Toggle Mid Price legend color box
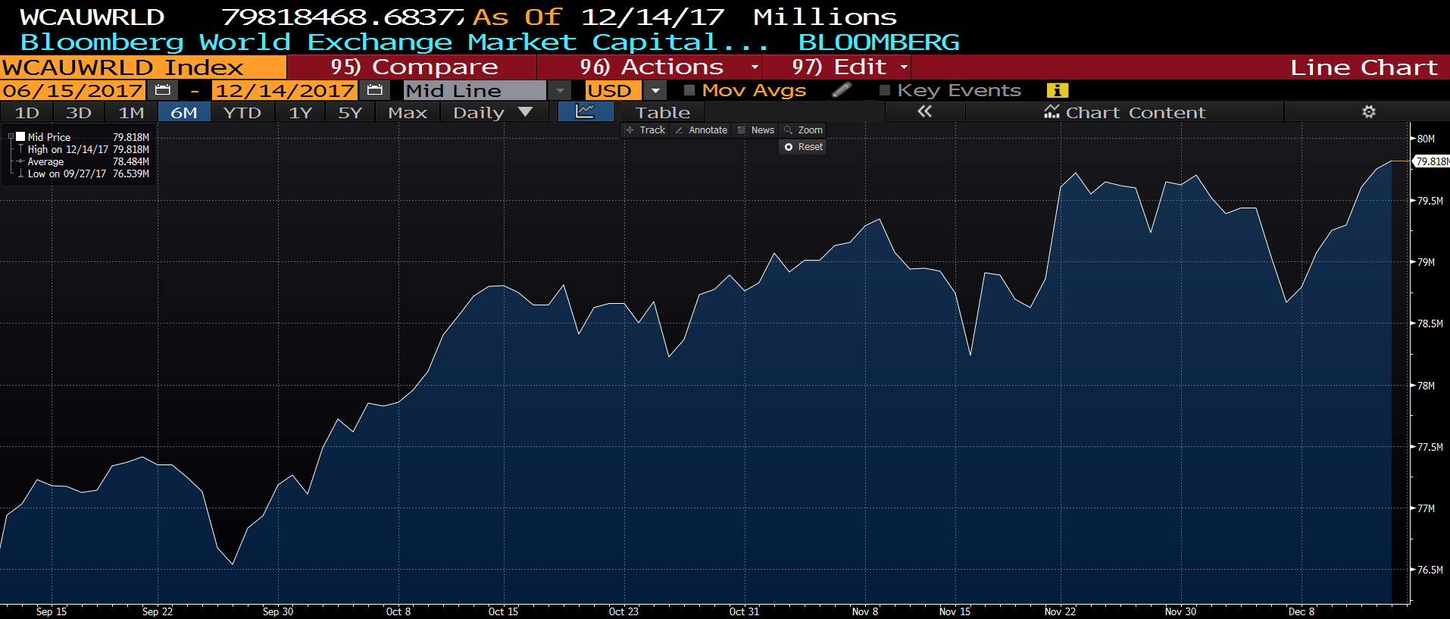This screenshot has width=1450, height=619. (x=21, y=137)
